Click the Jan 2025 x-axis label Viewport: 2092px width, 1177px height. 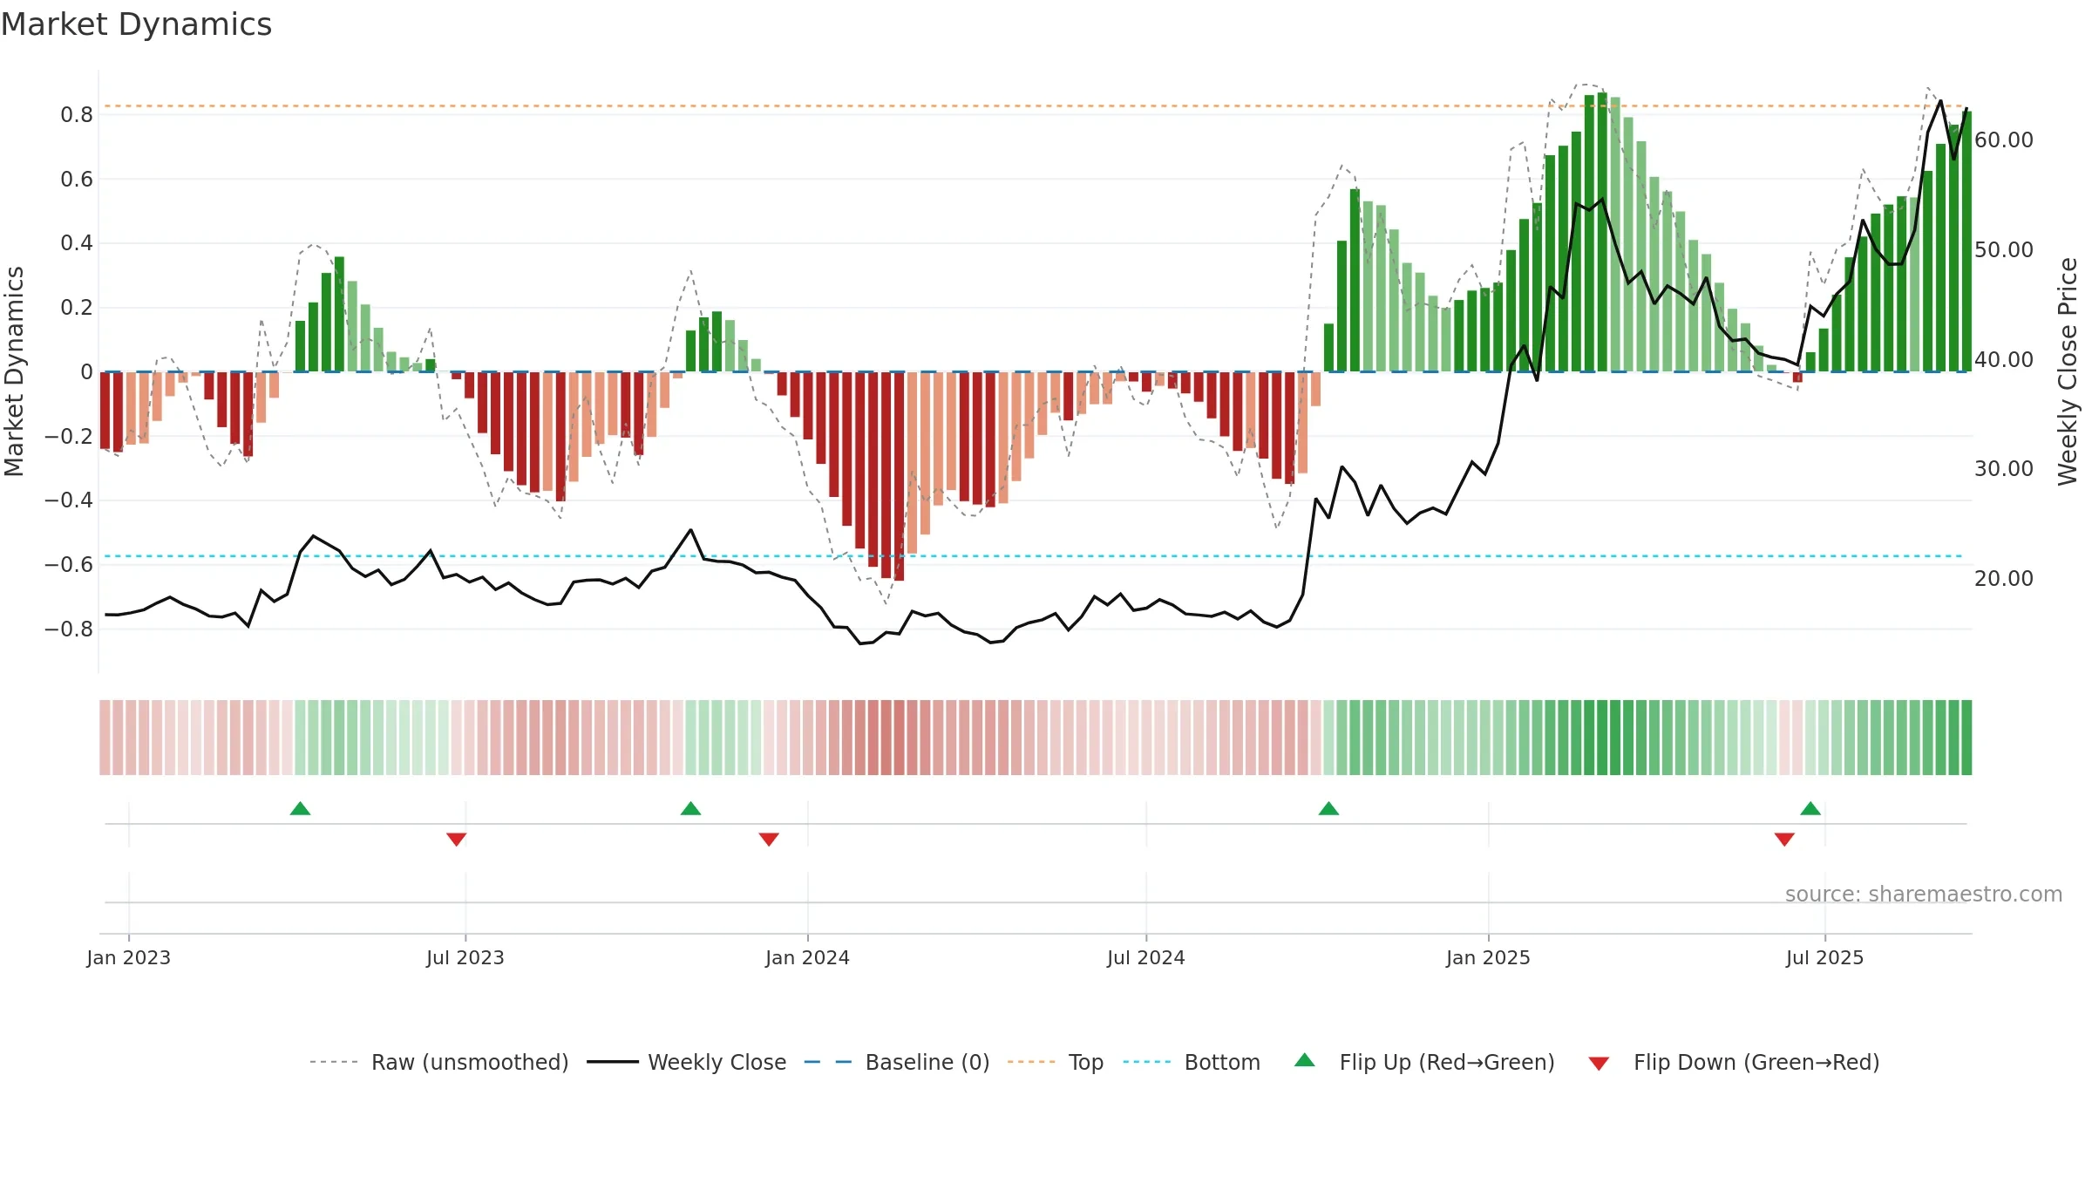click(x=1488, y=957)
